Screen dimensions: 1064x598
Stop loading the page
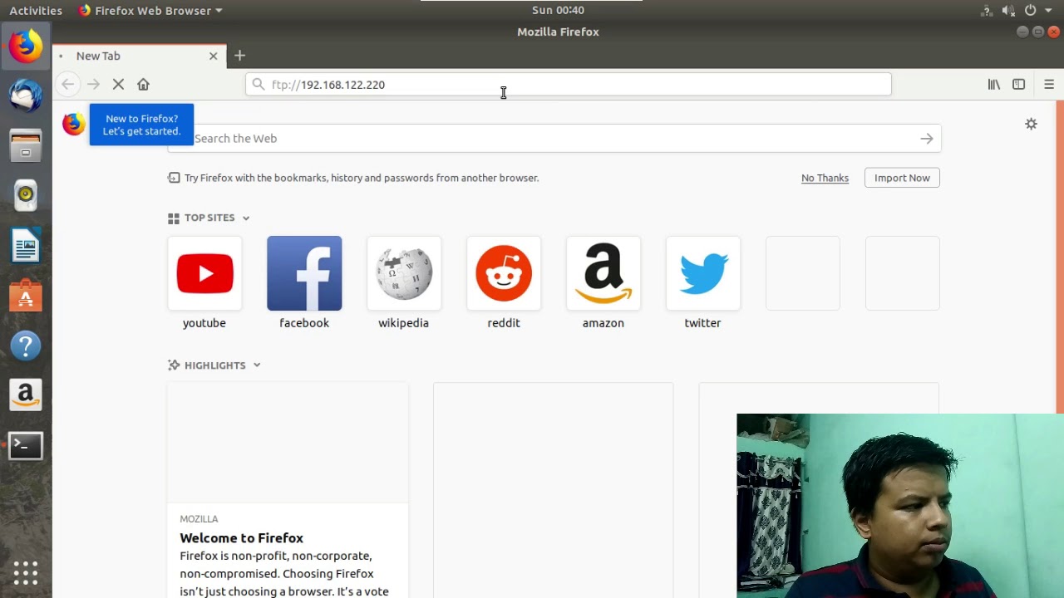tap(118, 84)
